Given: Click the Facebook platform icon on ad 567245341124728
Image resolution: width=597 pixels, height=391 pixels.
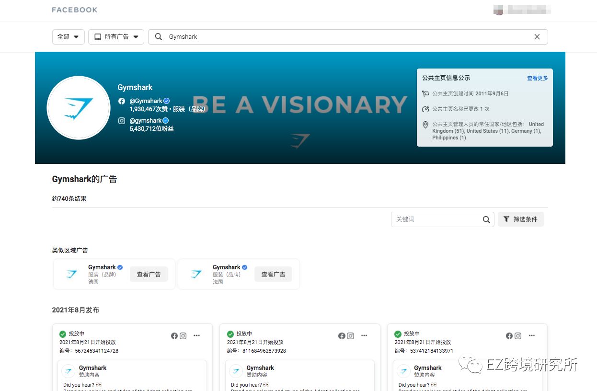Looking at the screenshot, I should tap(174, 336).
